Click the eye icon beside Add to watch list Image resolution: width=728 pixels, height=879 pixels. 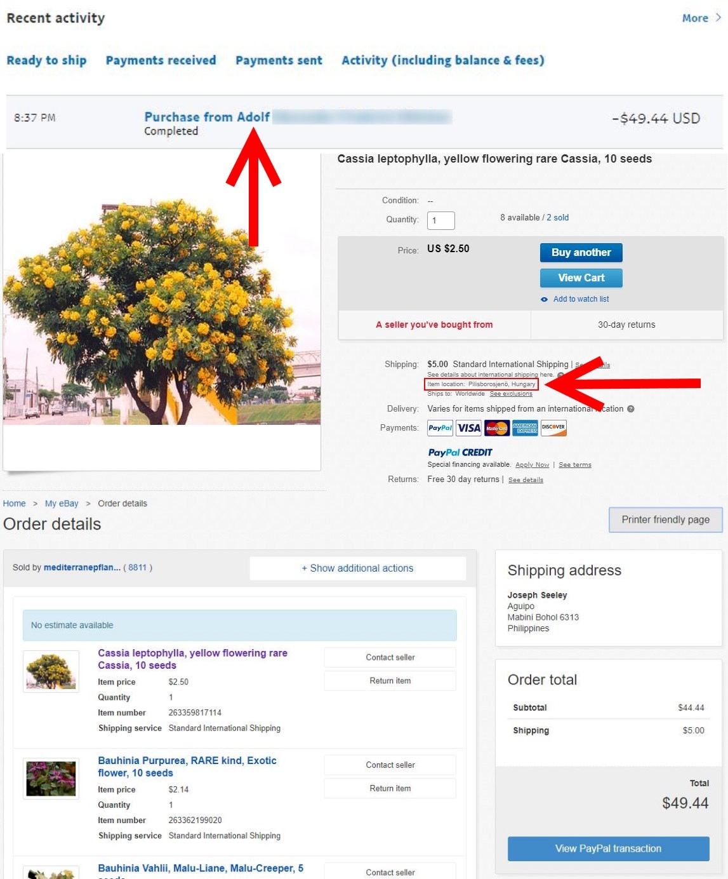point(544,299)
